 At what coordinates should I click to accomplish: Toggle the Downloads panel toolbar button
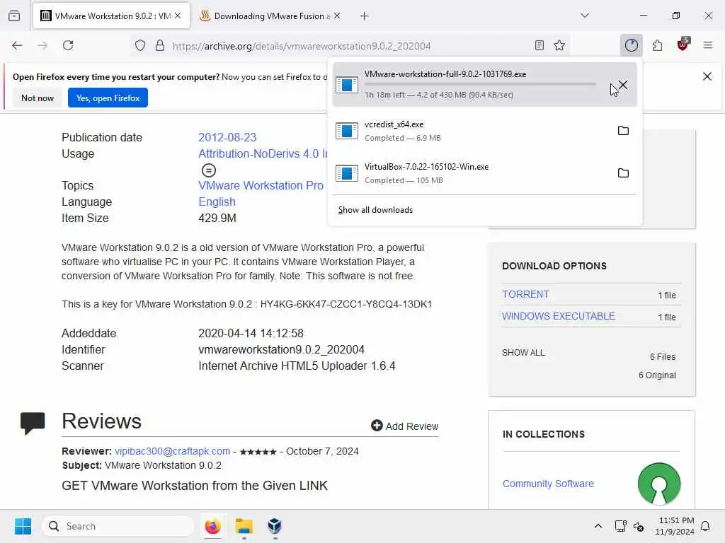pos(631,45)
